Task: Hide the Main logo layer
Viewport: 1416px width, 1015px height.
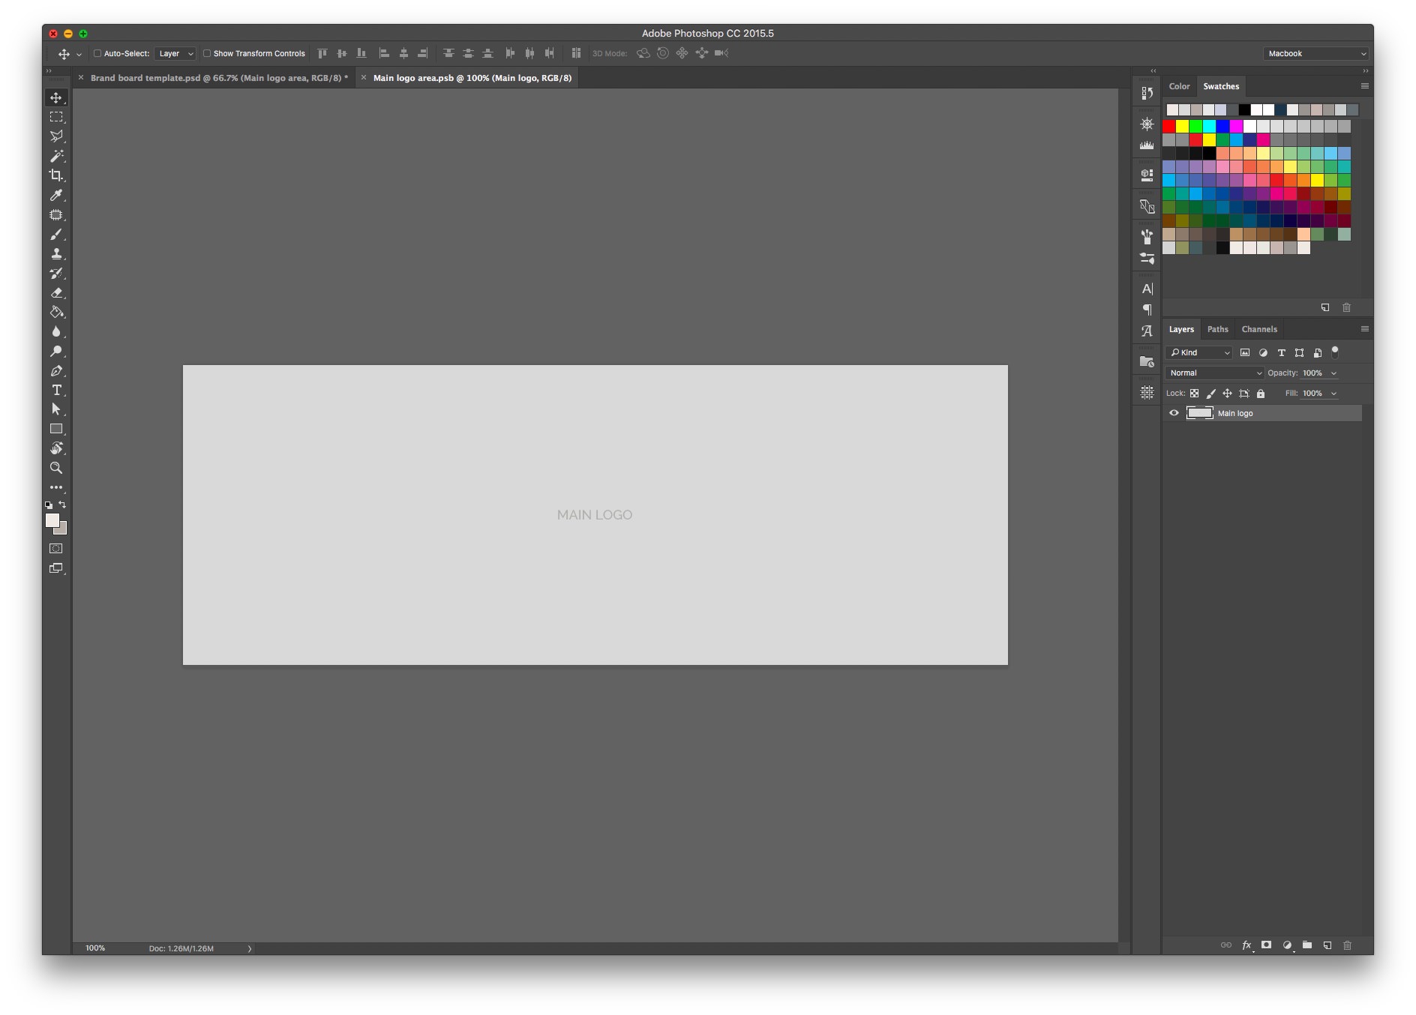Action: pos(1174,413)
